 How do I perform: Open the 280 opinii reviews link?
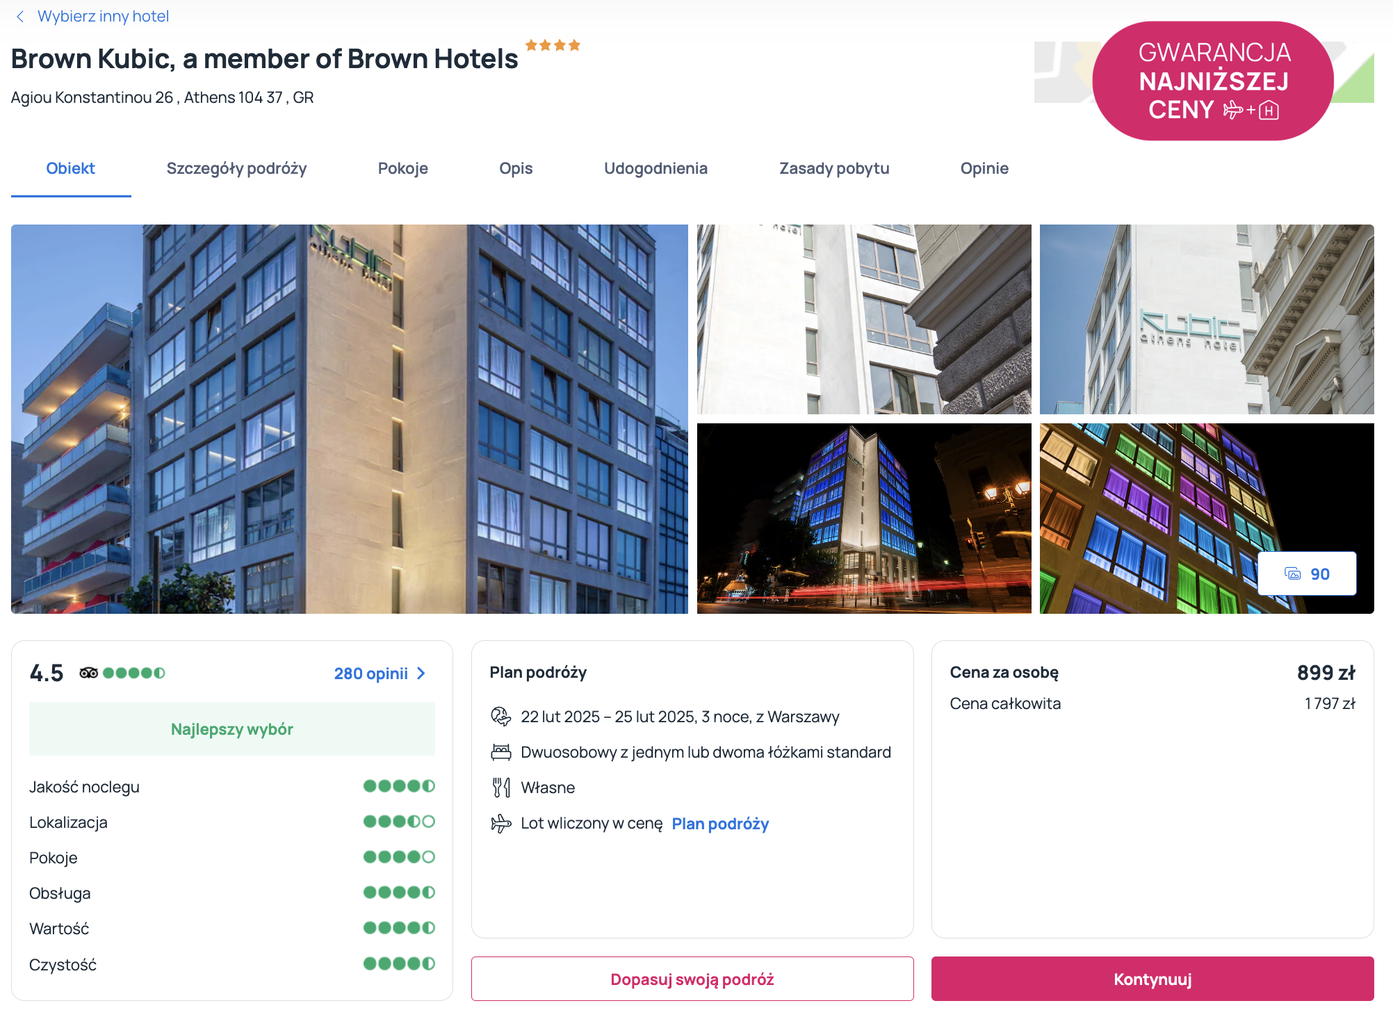tap(371, 674)
